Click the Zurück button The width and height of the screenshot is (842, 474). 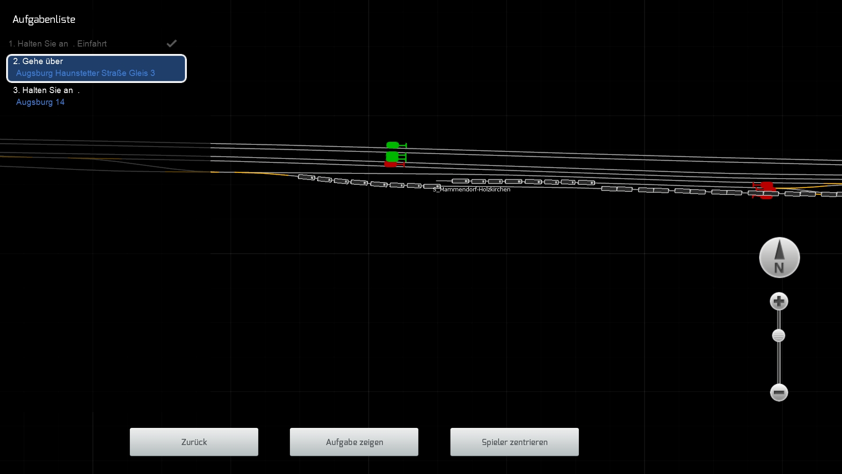click(x=194, y=442)
